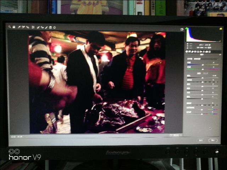The image size is (227, 170).
Task: Click the zoom out button below preview
Action: pos(12,137)
